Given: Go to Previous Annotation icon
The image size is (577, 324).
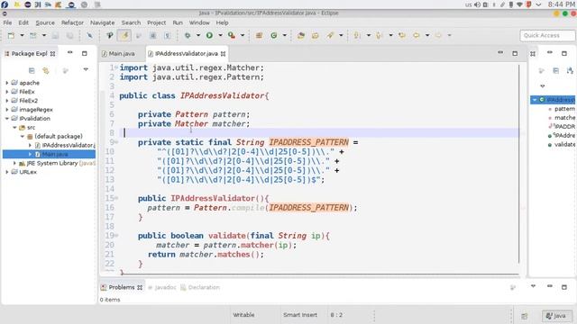Looking at the screenshot, I should (379, 35).
